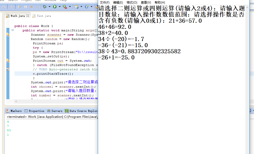Click console input value 4
254x154 pixels.
8,122
